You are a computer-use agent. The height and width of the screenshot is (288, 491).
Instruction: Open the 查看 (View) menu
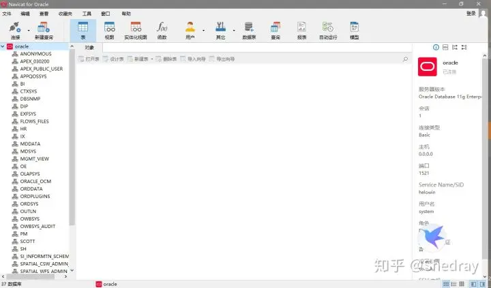44,14
